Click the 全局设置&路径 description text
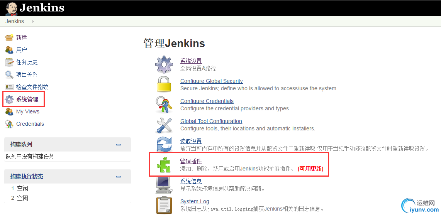Viewport: 441px width, 216px height. point(198,68)
